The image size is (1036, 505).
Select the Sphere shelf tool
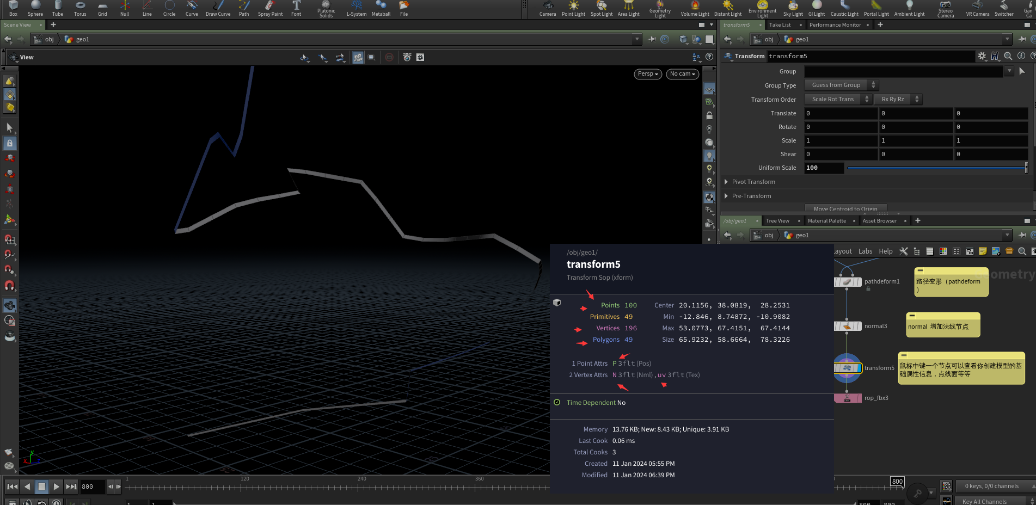35,8
